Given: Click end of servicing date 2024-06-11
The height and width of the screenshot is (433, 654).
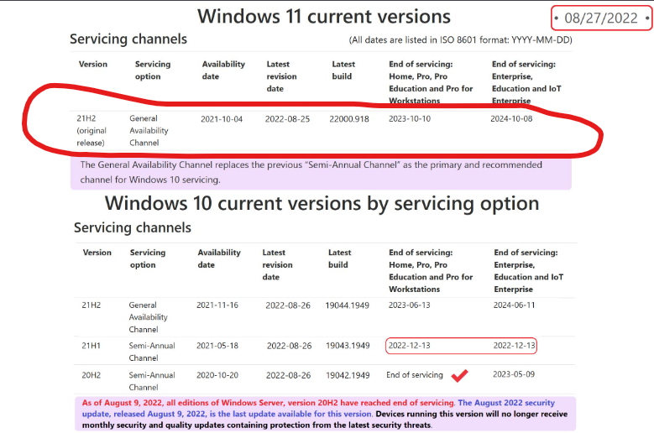Looking at the screenshot, I should click(x=515, y=305).
